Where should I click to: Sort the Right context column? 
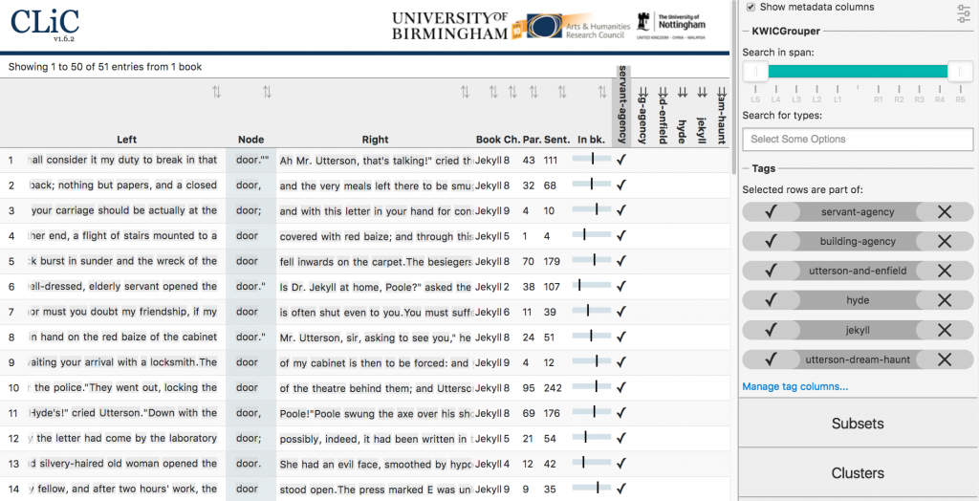point(465,92)
